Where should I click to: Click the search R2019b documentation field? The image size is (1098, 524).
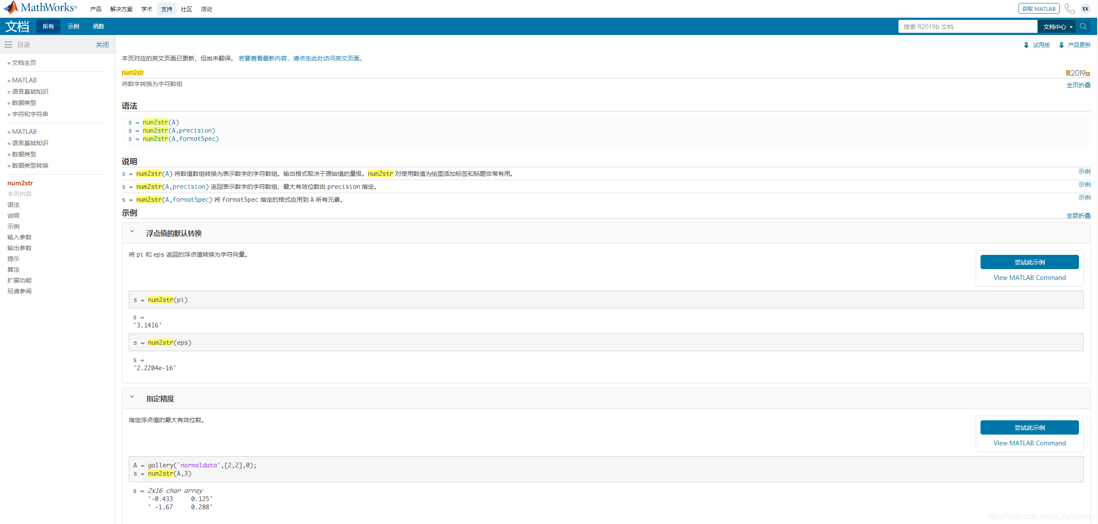pyautogui.click(x=967, y=27)
